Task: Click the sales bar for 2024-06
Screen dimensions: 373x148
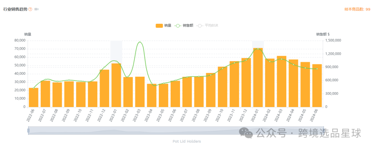Action: click(317, 86)
